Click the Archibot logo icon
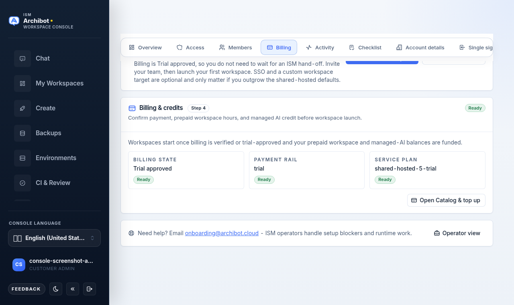The height and width of the screenshot is (305, 514). 14,21
